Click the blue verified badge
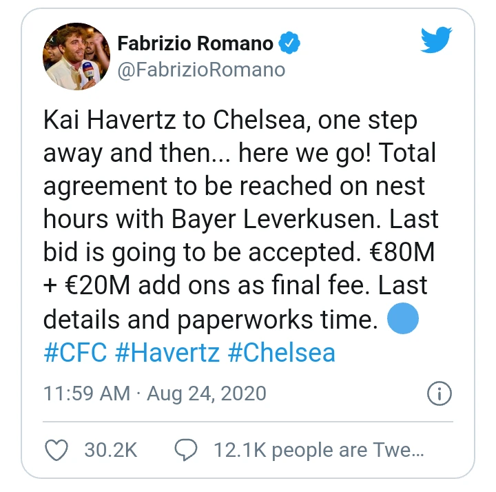 click(290, 44)
